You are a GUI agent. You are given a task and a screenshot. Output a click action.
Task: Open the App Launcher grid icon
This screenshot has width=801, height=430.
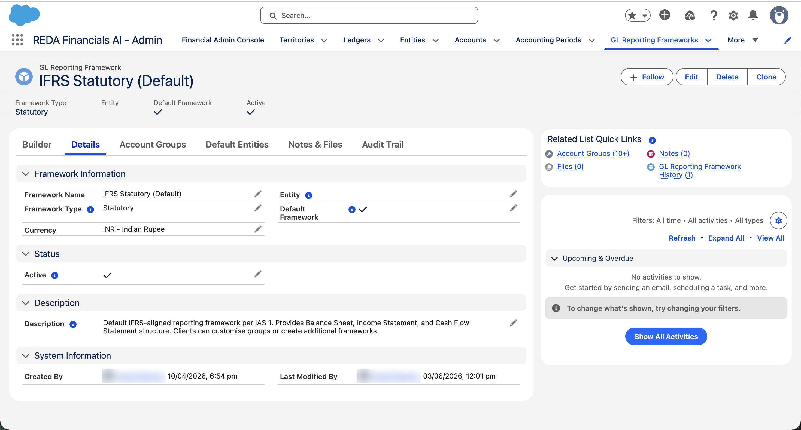pos(17,40)
